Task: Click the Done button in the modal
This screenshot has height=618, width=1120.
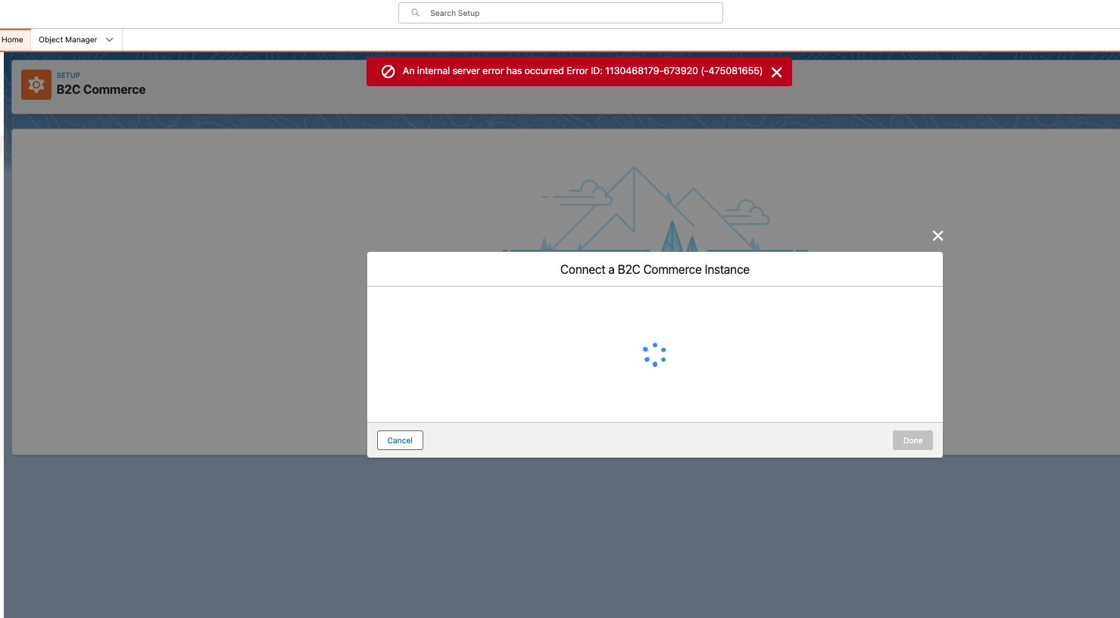Action: click(x=913, y=440)
